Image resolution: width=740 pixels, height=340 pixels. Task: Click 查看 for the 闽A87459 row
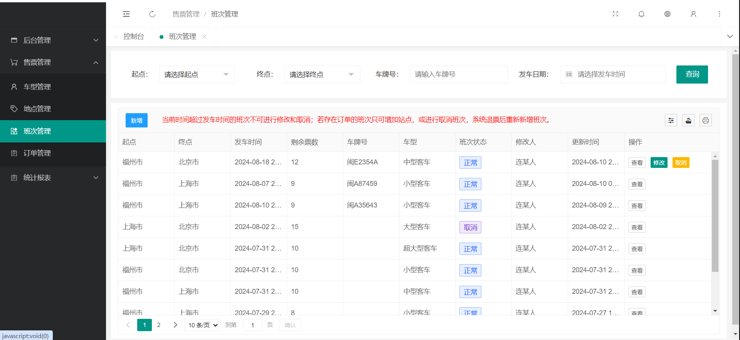click(637, 184)
